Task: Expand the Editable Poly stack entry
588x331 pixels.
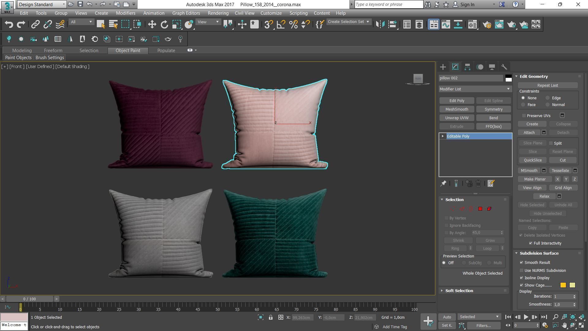Action: (443, 136)
